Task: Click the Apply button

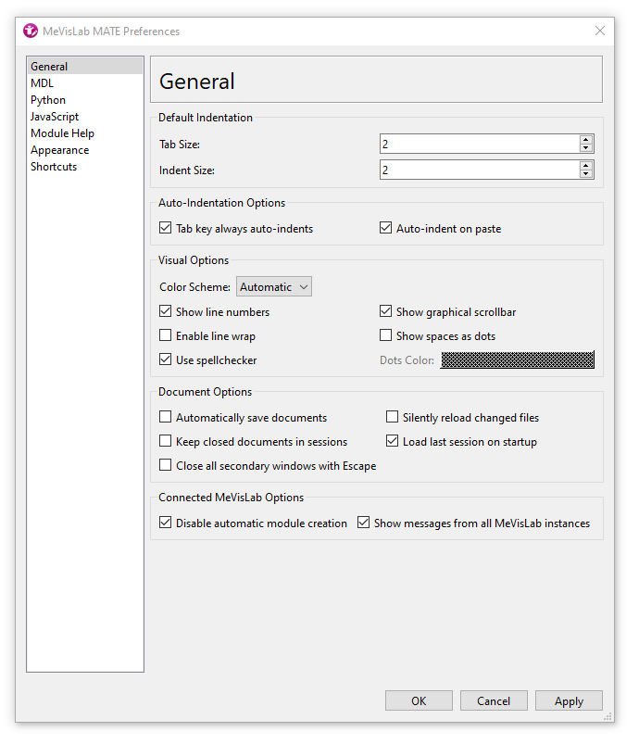Action: pyautogui.click(x=569, y=701)
